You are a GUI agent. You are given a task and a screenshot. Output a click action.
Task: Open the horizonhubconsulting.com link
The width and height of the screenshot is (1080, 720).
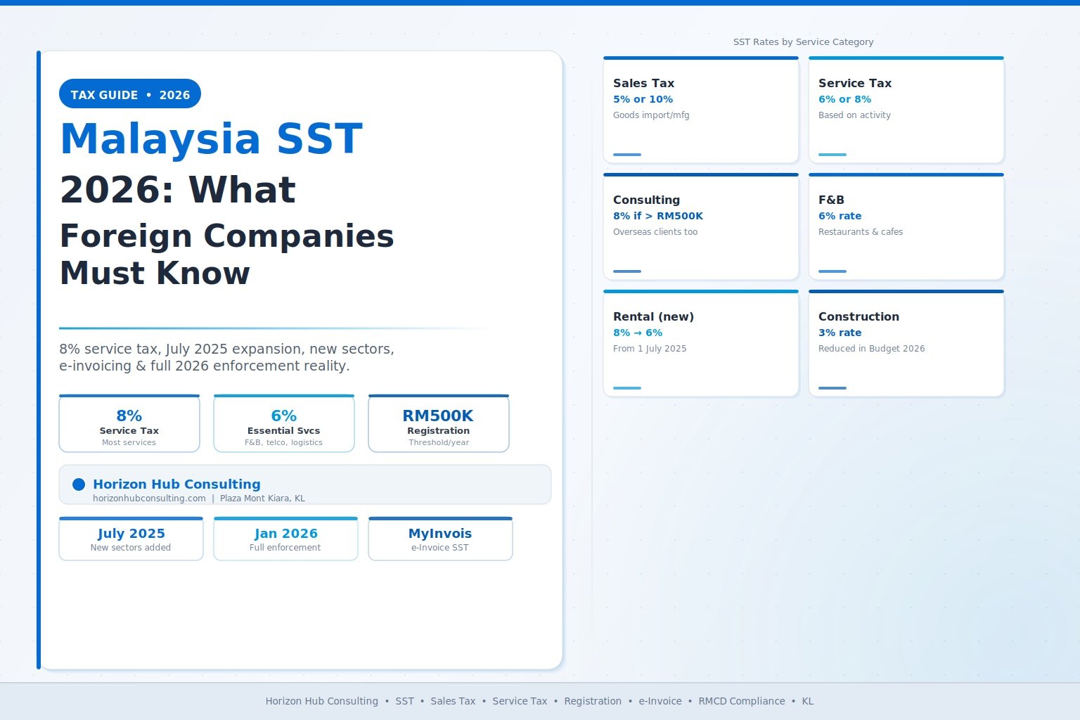tap(148, 498)
